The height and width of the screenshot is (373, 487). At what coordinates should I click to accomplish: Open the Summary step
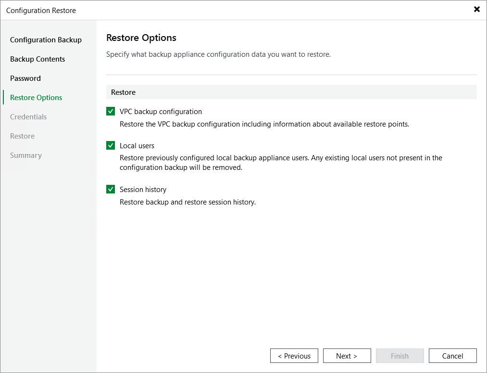point(25,155)
